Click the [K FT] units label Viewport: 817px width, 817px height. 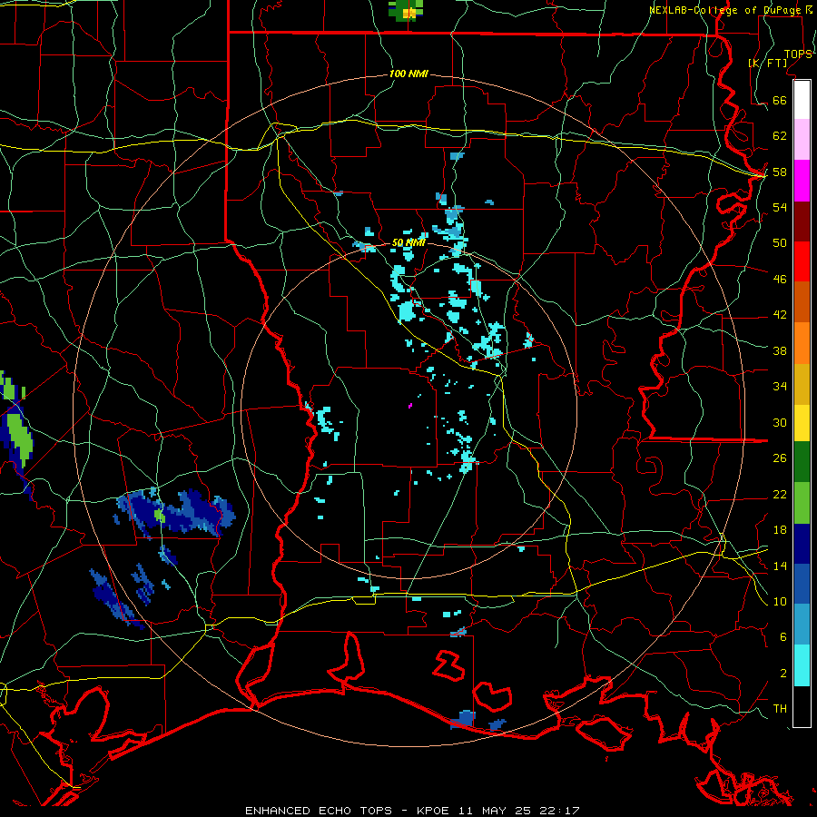[767, 63]
